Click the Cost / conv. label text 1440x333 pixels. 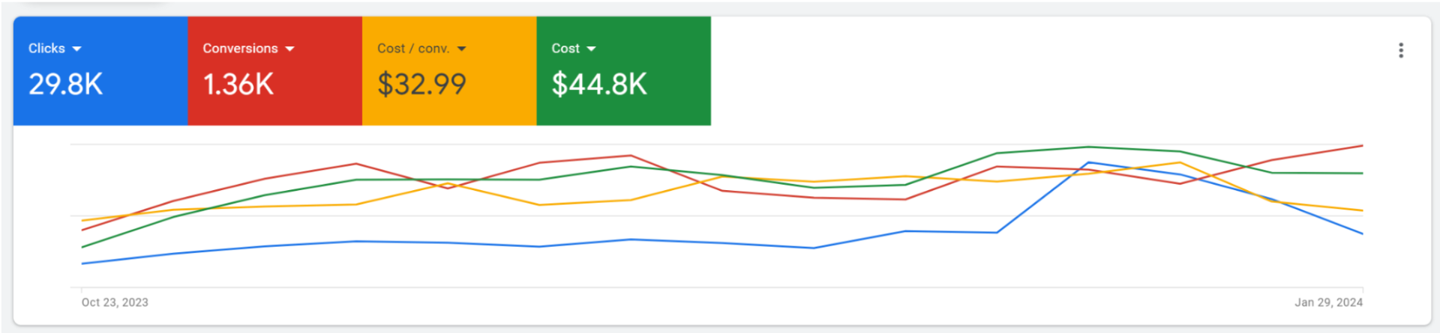pos(413,48)
